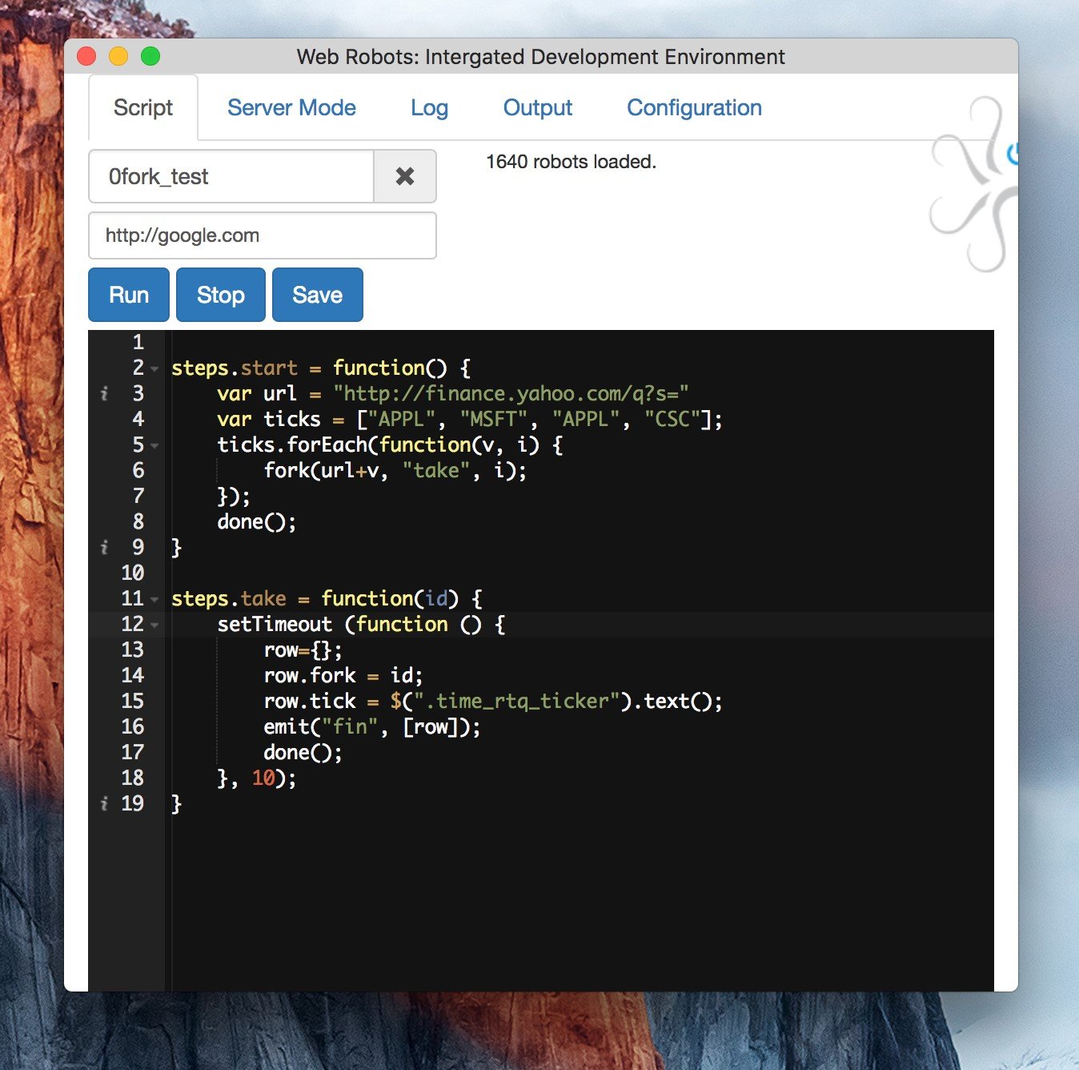Click the start URL field with http://google.com
Viewport: 1079px width, 1070px height.
point(263,235)
